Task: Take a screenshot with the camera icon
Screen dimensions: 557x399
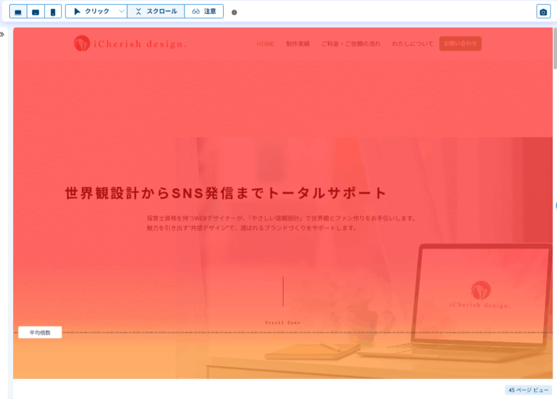Action: point(543,12)
